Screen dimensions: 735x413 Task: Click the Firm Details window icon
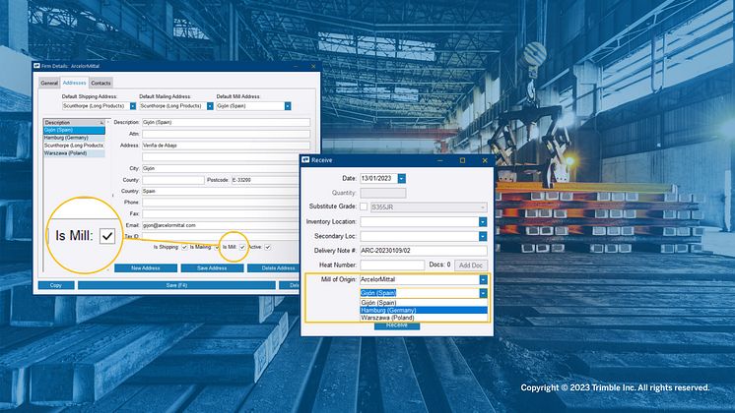click(37, 66)
